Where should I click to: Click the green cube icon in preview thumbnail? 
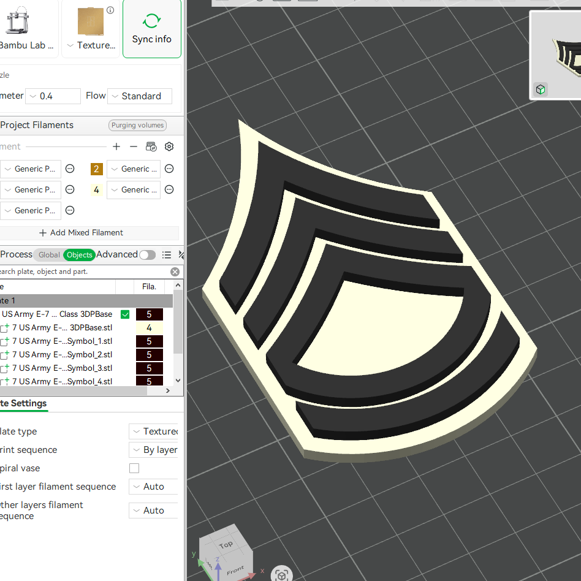pyautogui.click(x=540, y=89)
